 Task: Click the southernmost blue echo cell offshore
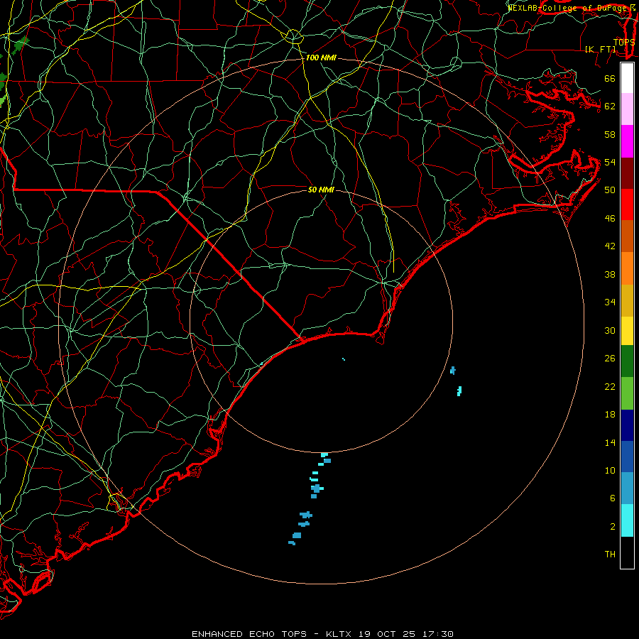[x=292, y=543]
